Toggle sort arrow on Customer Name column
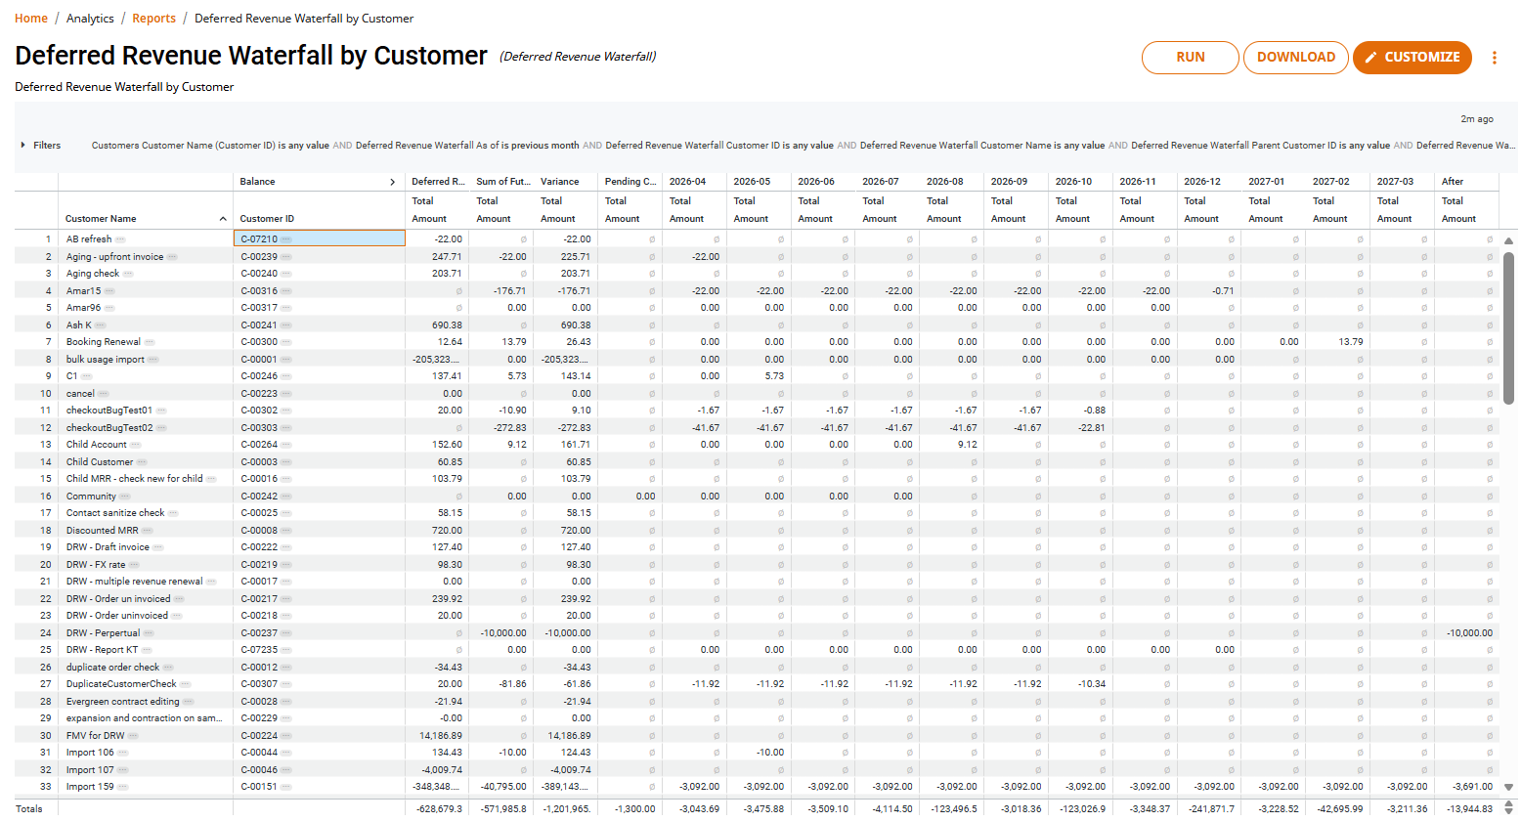This screenshot has width=1521, height=822. click(x=223, y=219)
